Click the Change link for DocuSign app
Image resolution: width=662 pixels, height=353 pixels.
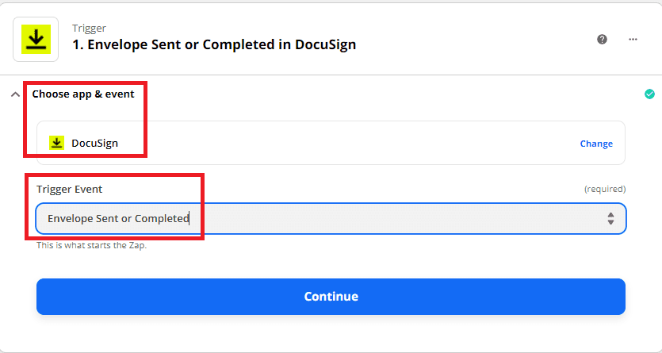point(596,144)
